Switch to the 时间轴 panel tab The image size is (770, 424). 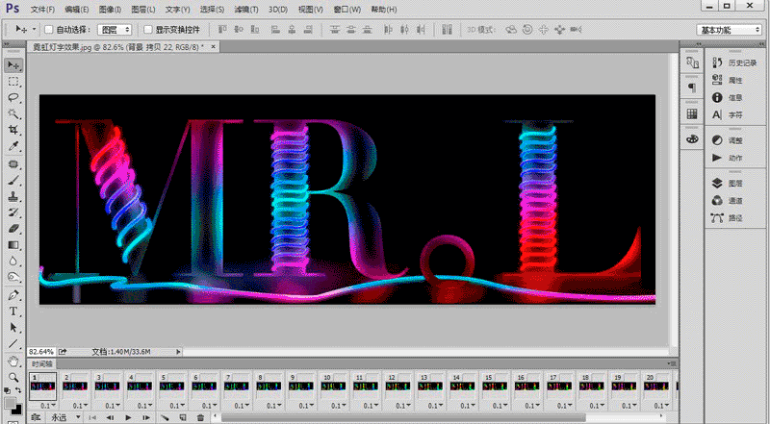(x=41, y=364)
